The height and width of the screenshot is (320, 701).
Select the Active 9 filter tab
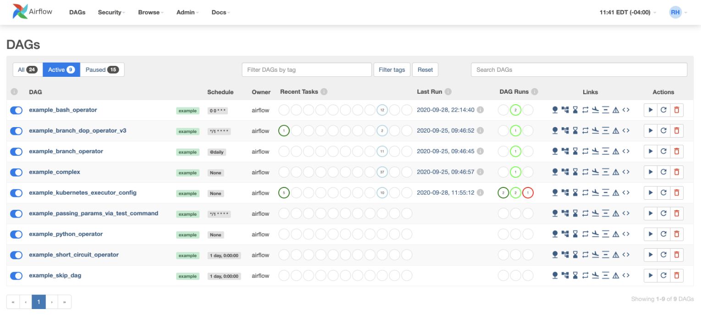[61, 69]
